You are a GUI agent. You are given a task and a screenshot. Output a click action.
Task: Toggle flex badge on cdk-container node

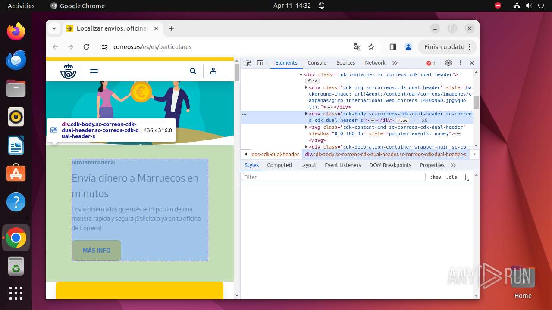(312, 81)
